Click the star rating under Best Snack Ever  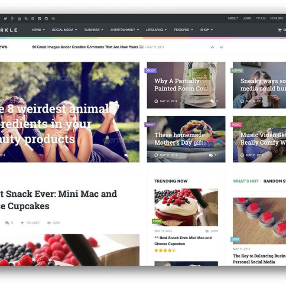(165, 250)
